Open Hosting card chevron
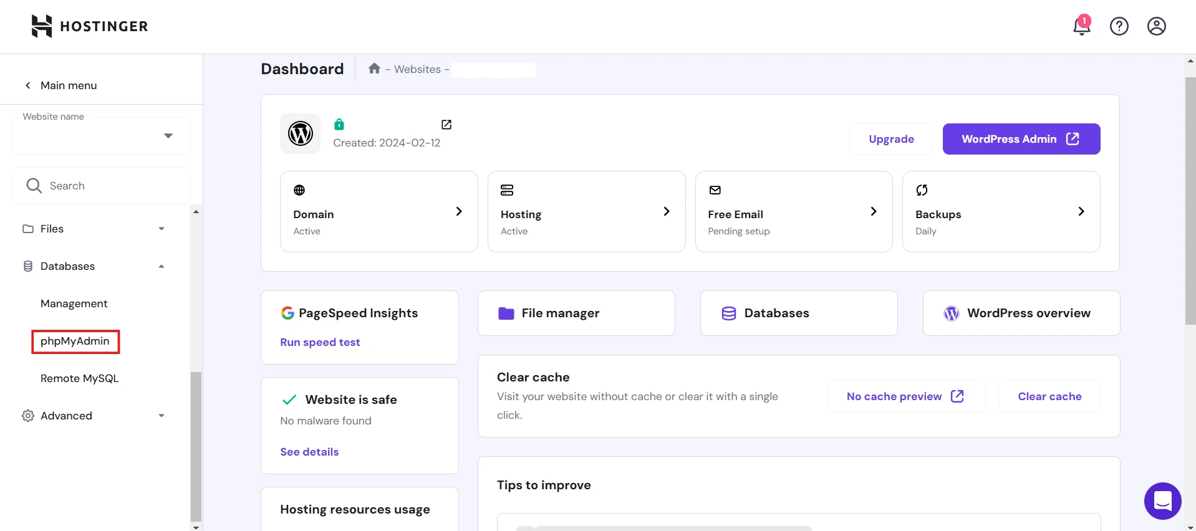Screen dimensions: 1196x531 point(667,211)
